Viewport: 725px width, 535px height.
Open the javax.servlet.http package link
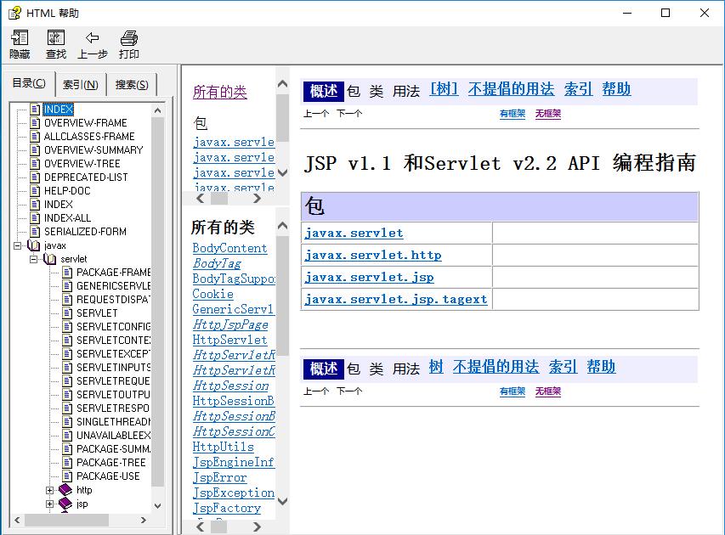point(373,255)
